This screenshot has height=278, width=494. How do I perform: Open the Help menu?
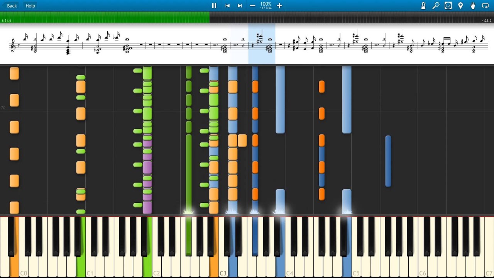coord(30,6)
